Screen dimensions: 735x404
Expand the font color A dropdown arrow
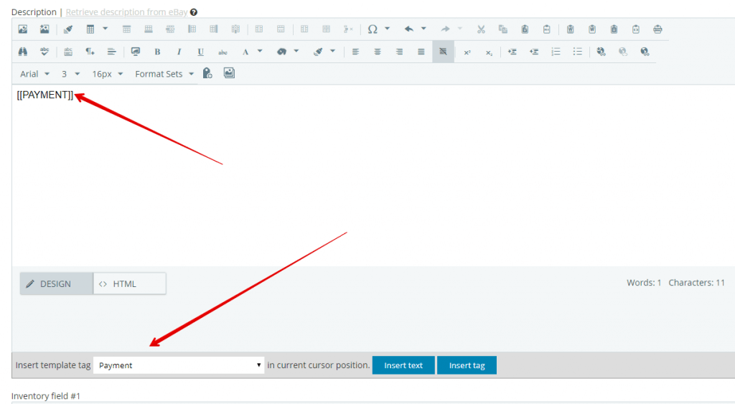(260, 51)
